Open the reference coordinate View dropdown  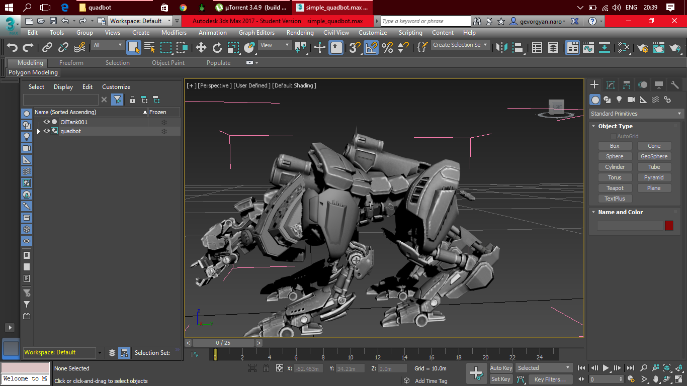point(275,45)
